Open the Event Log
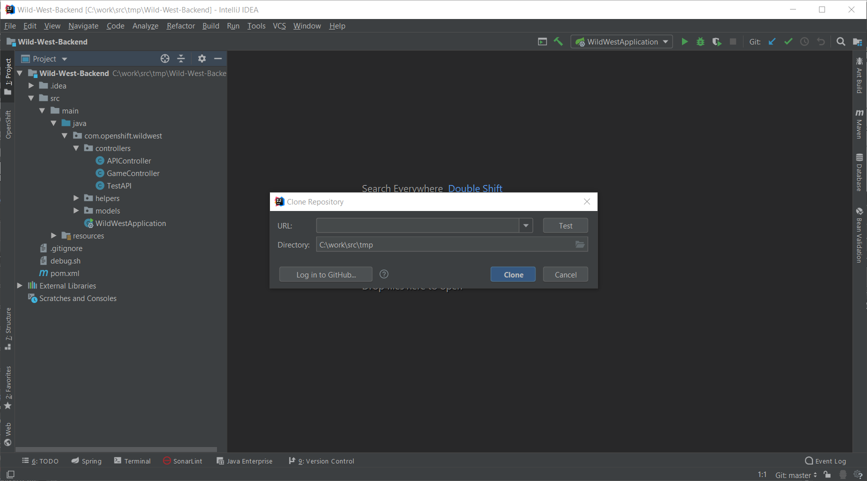 coord(825,461)
